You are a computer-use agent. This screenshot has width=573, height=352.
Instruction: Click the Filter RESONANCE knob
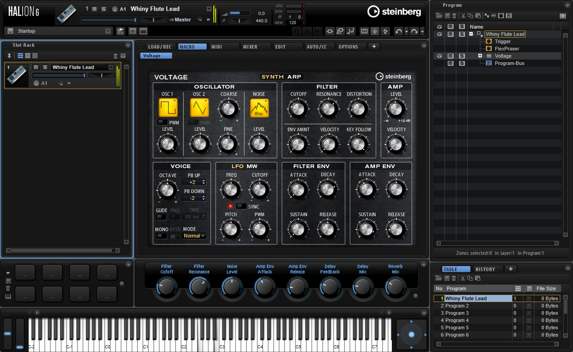pos(329,109)
